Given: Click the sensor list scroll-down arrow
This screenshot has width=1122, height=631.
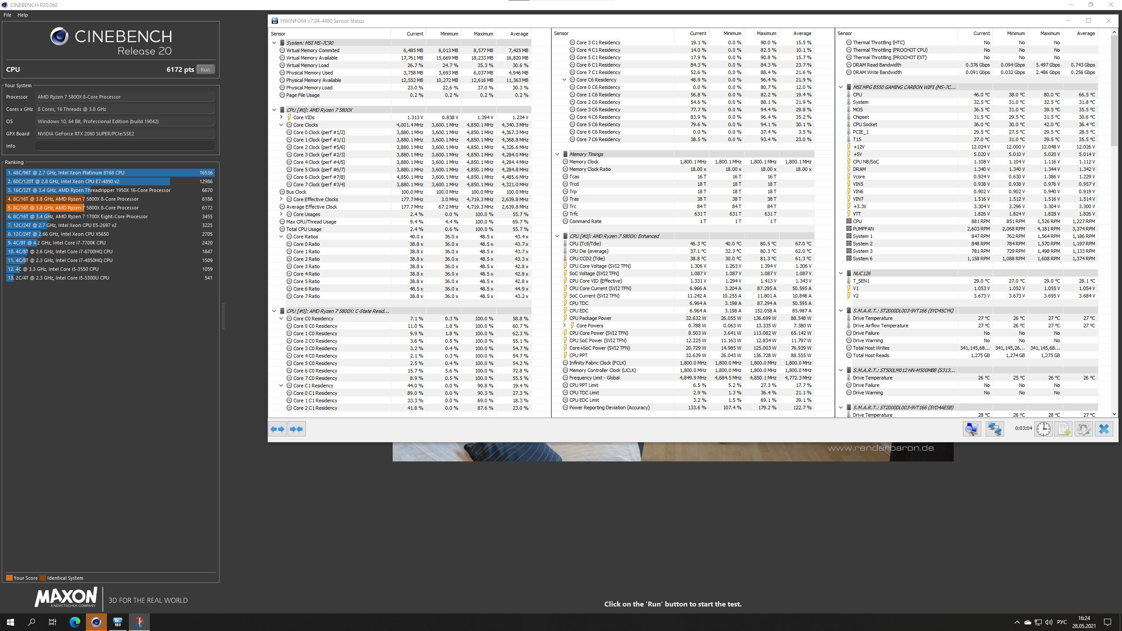Looking at the screenshot, I should [1114, 414].
